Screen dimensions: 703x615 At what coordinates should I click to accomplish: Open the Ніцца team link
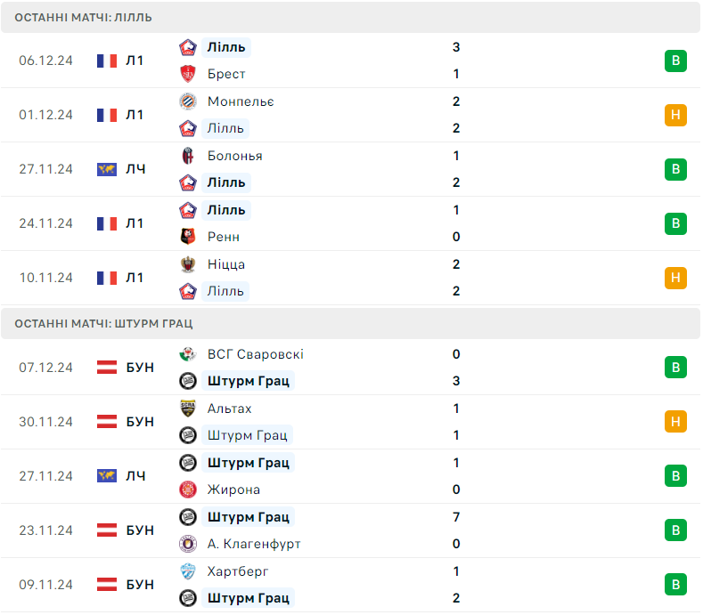coord(226,264)
